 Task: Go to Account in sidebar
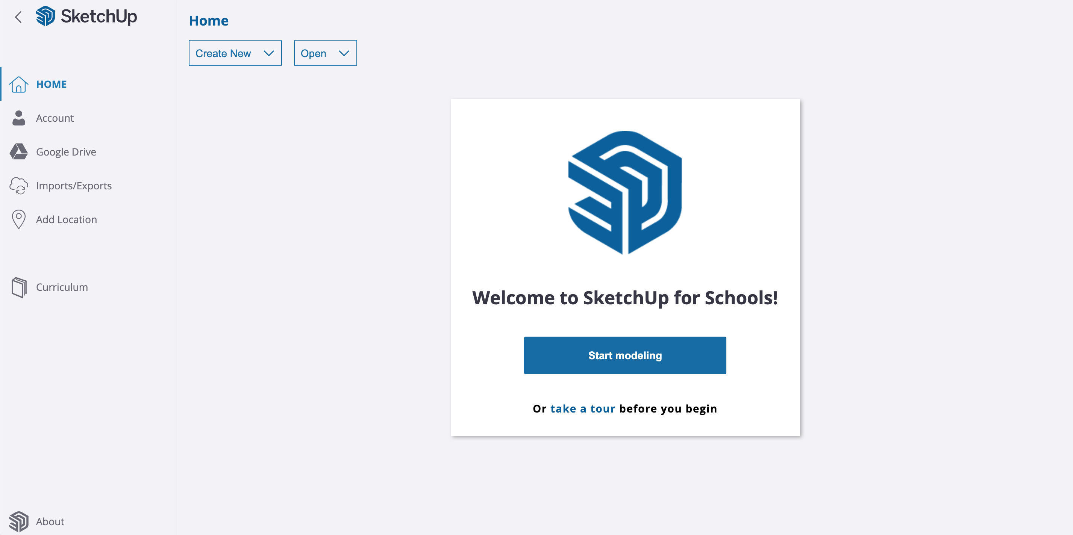[x=88, y=118]
